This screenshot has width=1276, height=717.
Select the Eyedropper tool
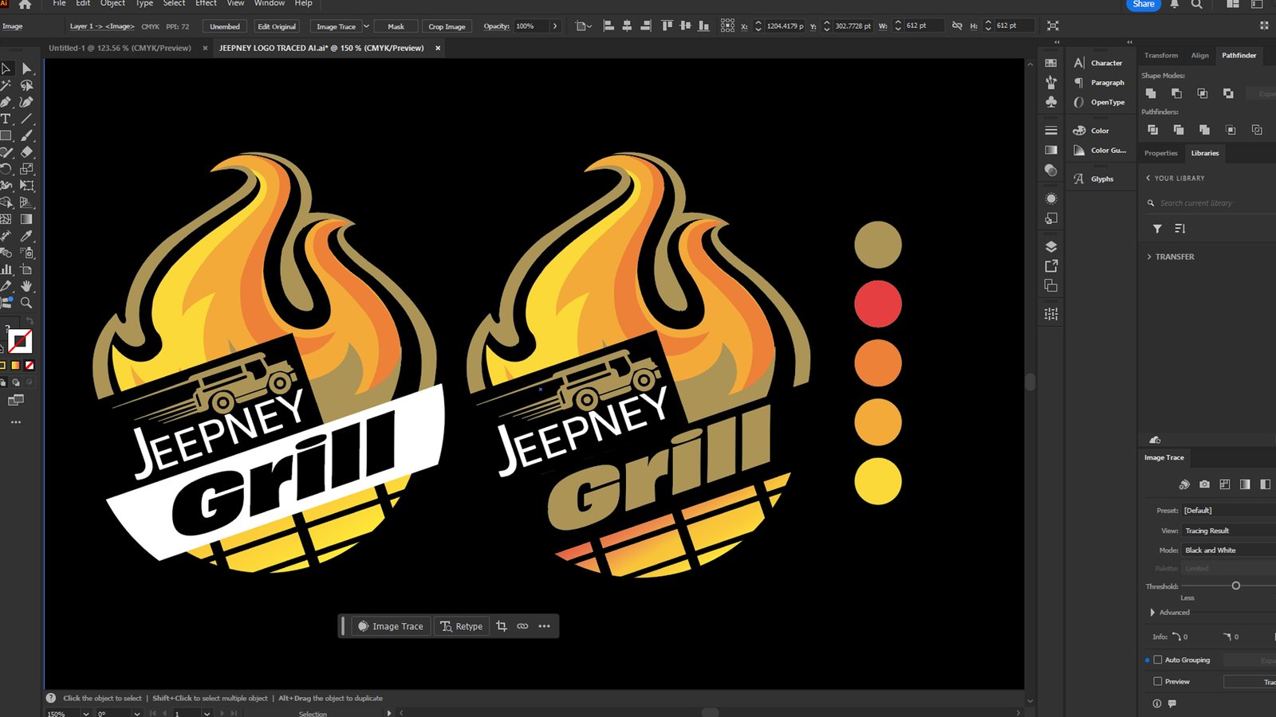pyautogui.click(x=26, y=236)
